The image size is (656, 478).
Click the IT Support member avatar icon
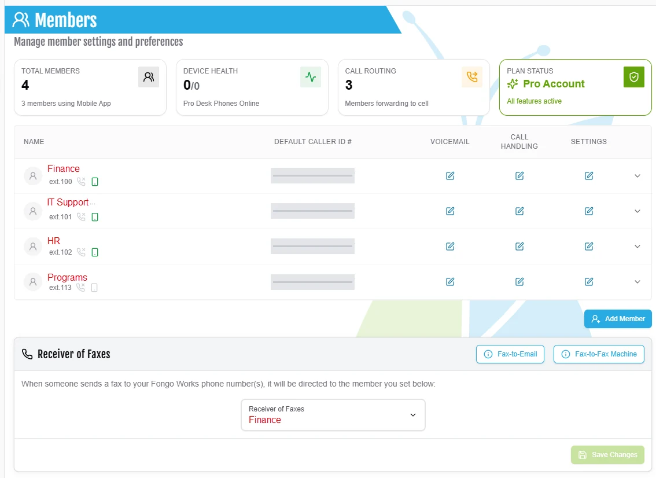coord(33,211)
